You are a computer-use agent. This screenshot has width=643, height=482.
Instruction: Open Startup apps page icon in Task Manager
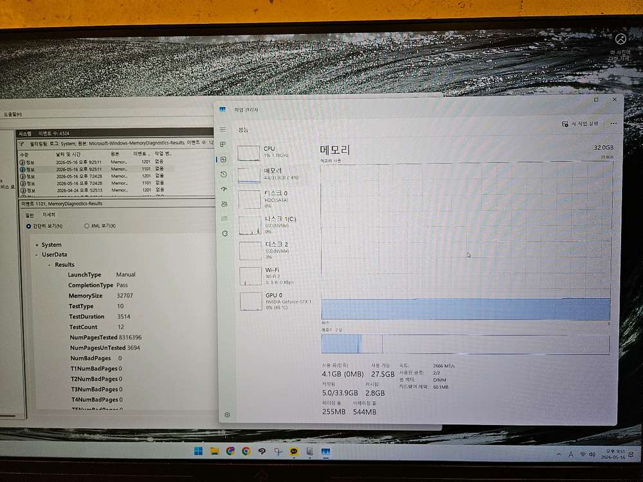pos(224,189)
